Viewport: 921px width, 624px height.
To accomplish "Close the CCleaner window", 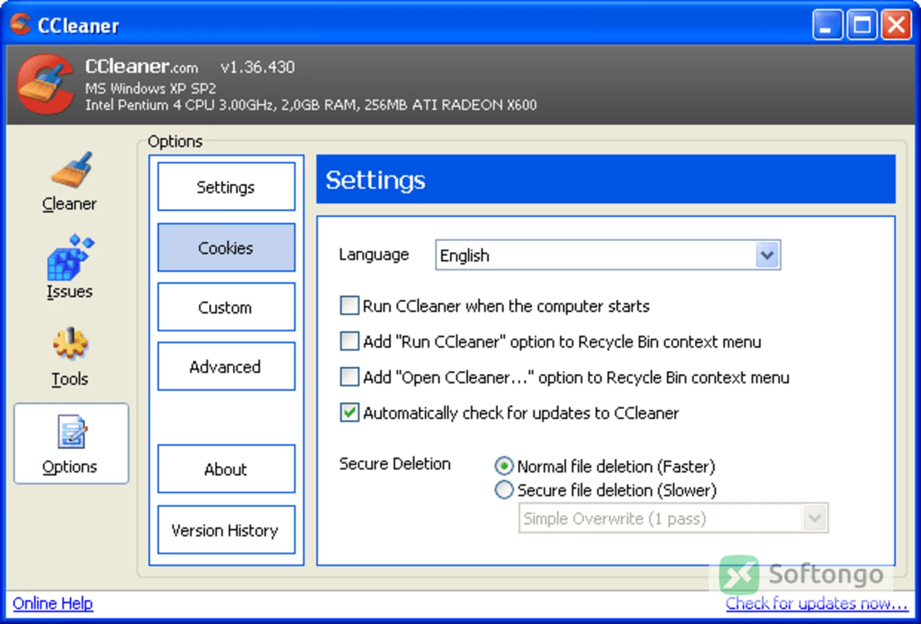I will 897,24.
